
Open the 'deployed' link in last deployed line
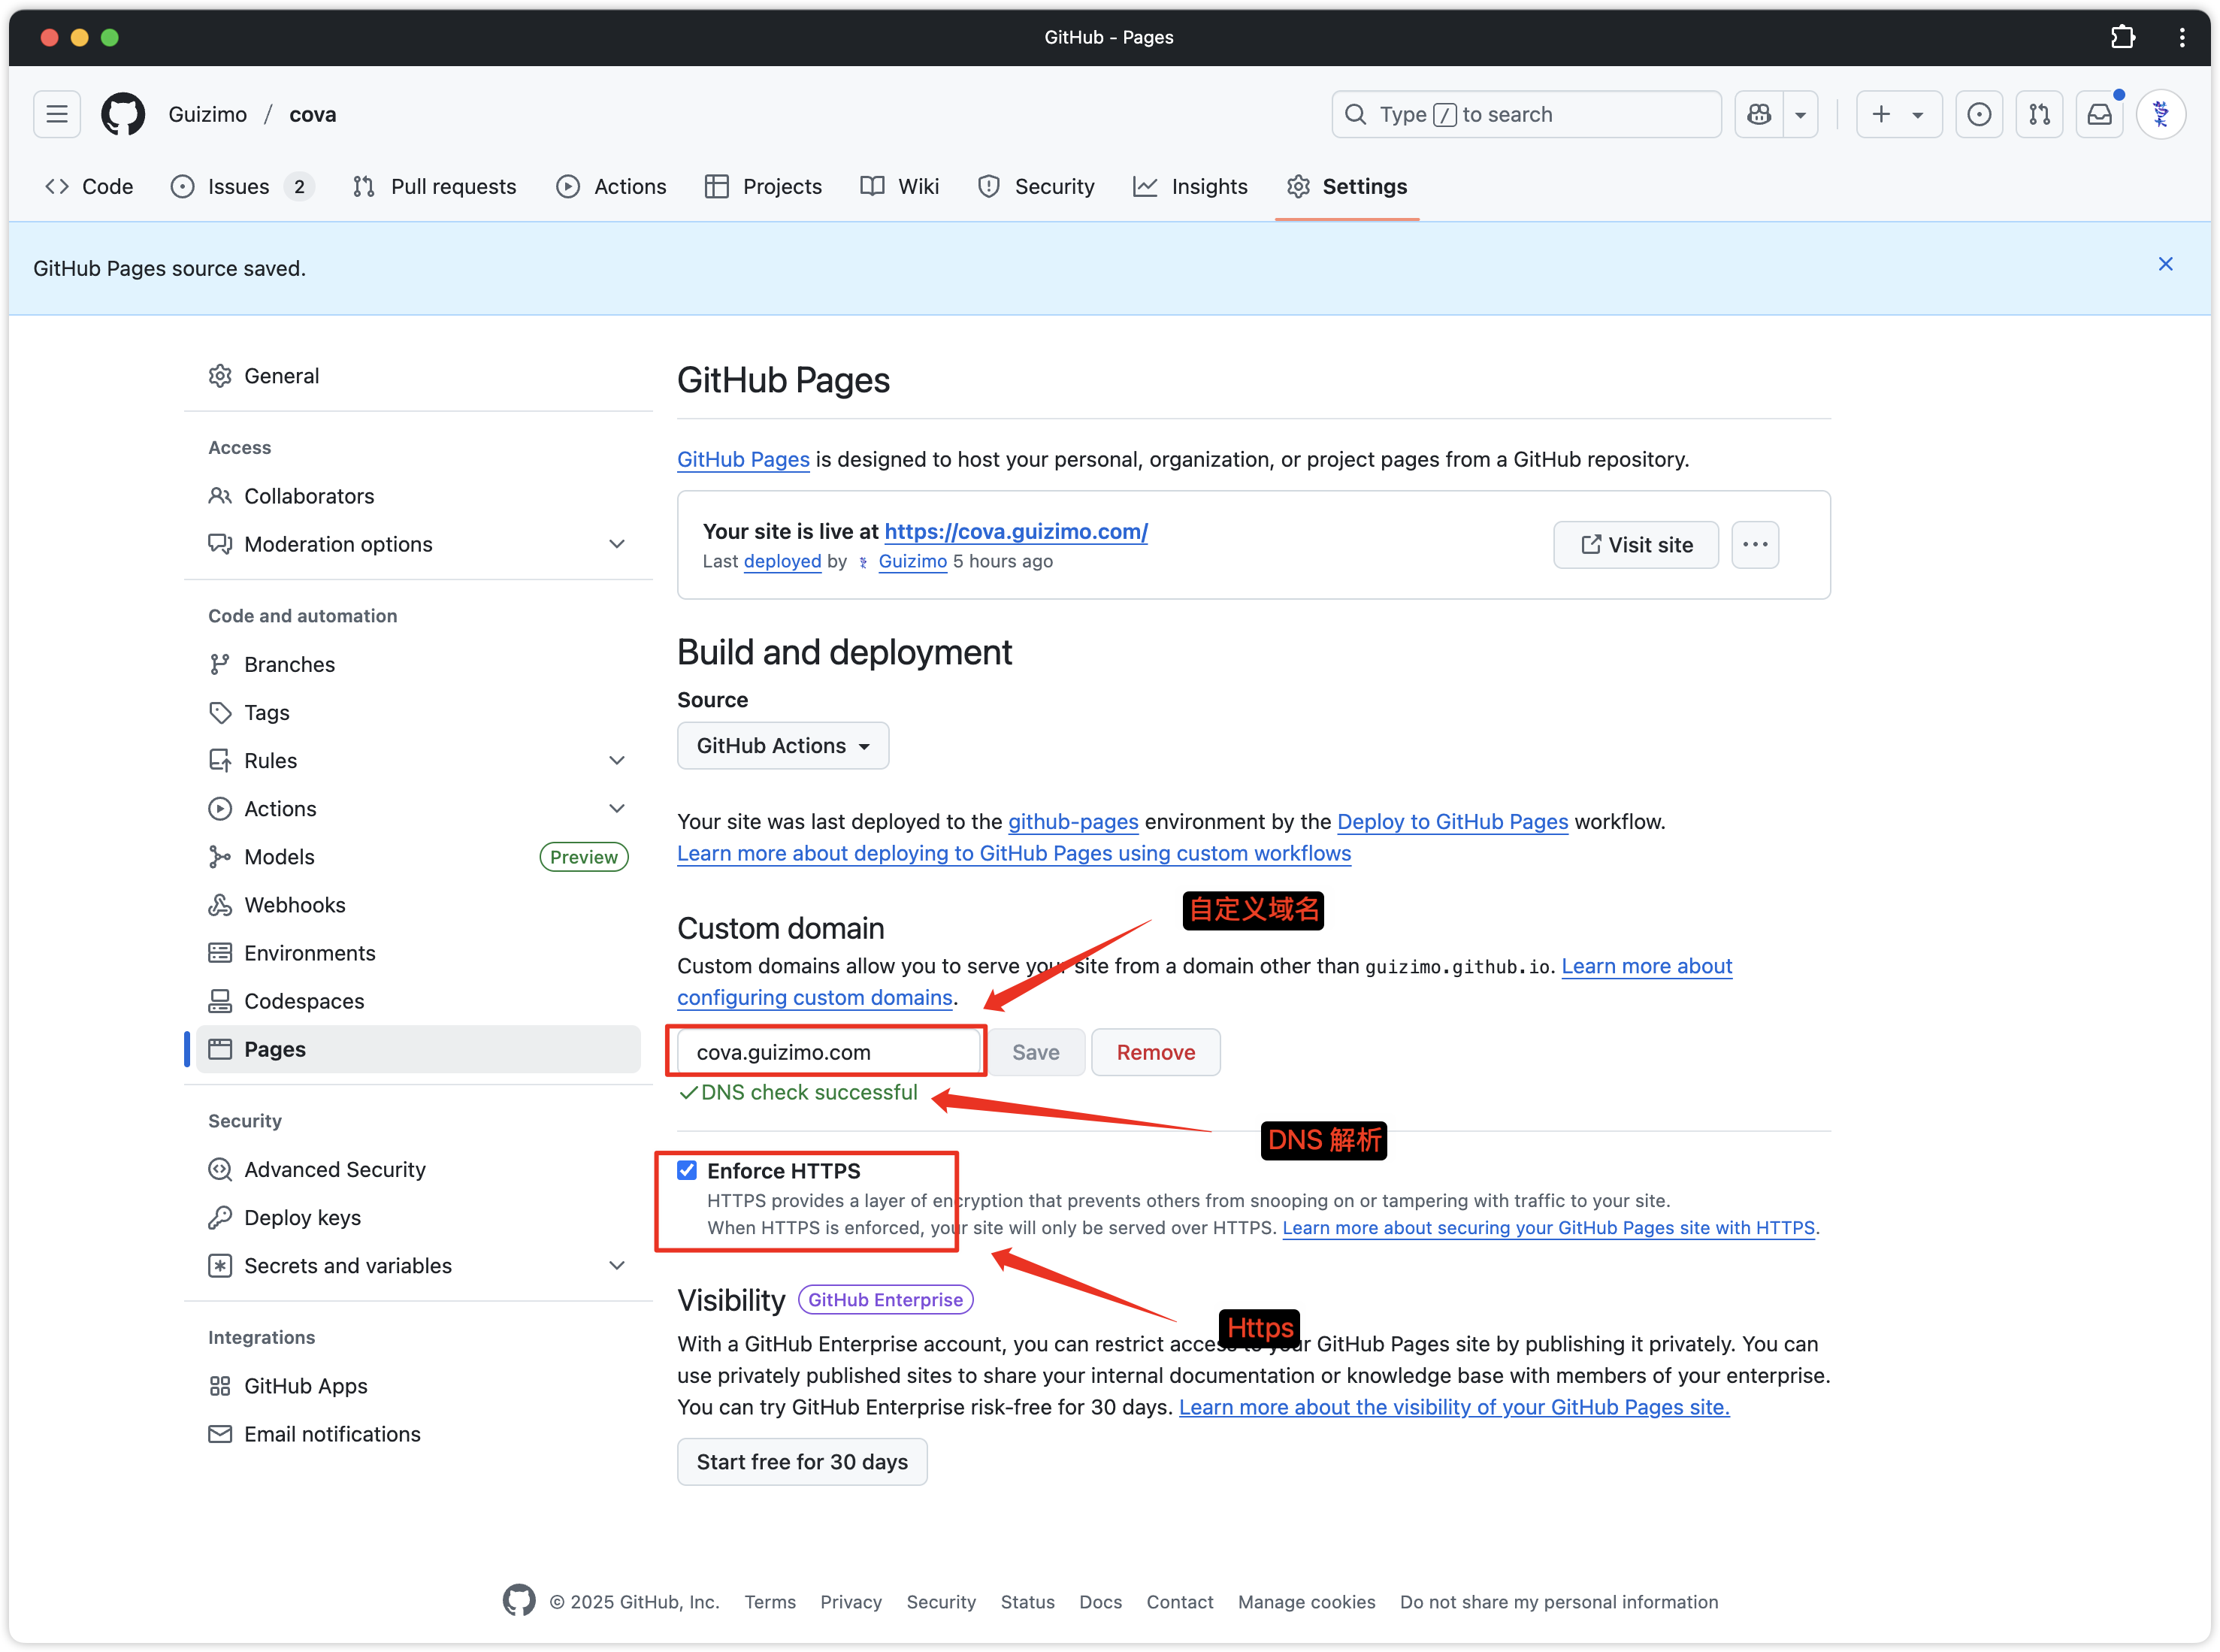coord(782,562)
